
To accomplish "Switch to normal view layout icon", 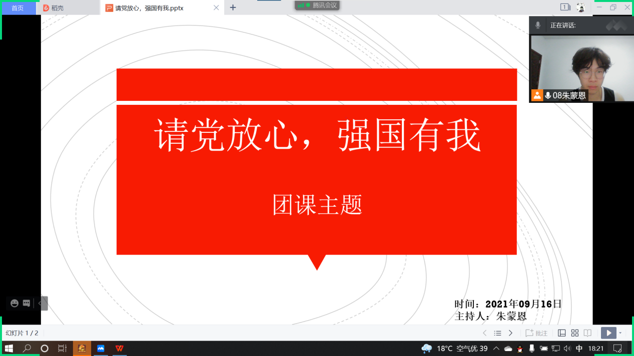I will coord(562,333).
